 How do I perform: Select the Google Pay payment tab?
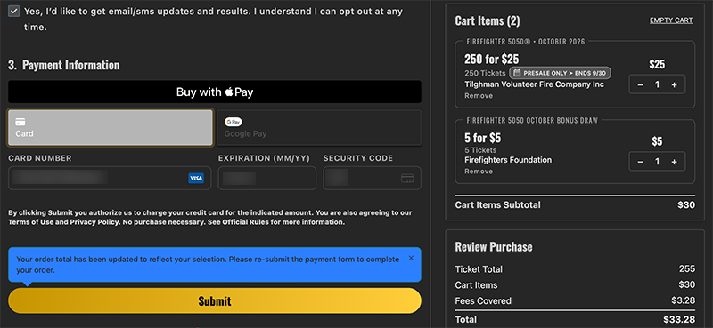tap(319, 127)
